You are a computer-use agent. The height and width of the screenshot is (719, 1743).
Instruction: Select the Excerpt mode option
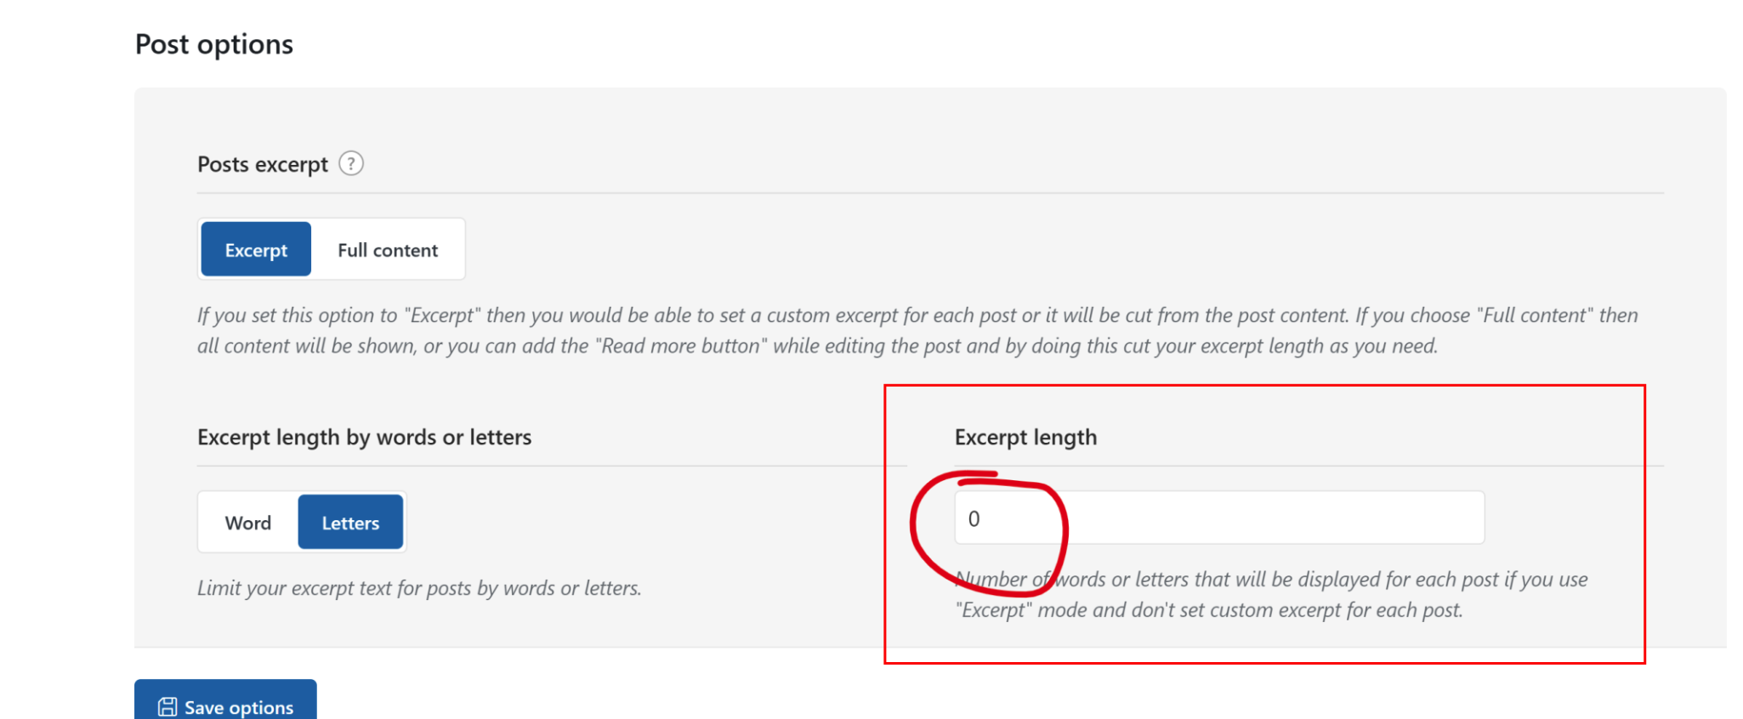[256, 249]
